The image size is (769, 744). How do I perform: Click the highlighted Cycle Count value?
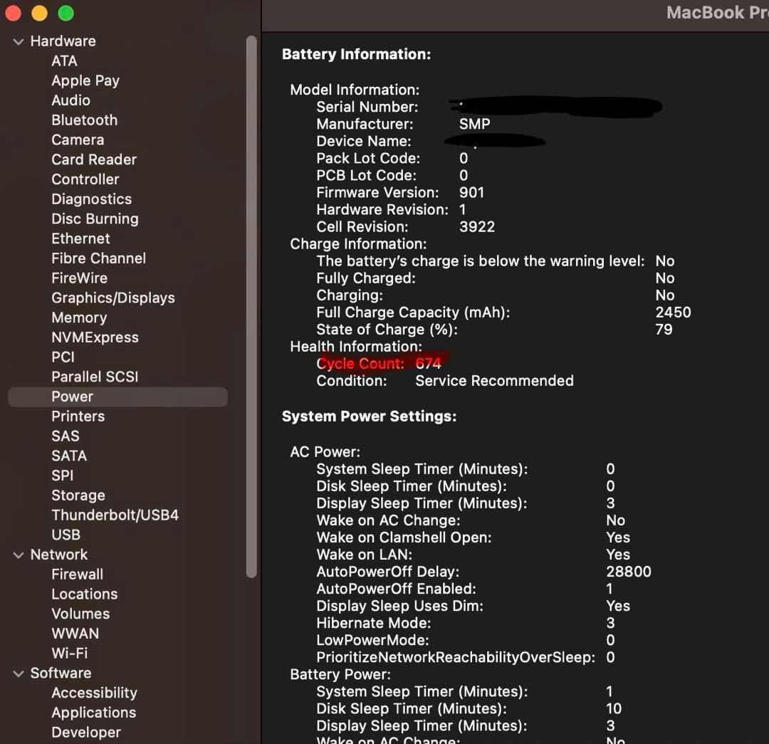click(x=428, y=364)
